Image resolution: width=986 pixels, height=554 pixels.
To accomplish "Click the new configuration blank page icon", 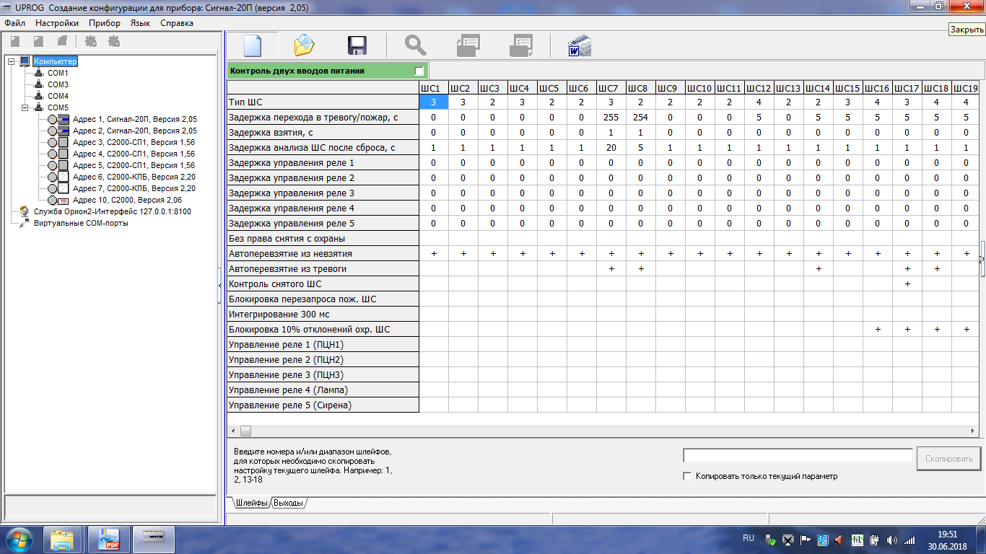I will [252, 45].
